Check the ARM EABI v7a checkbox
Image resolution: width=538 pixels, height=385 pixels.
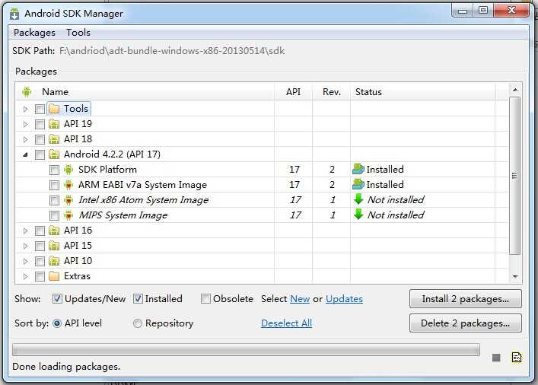pos(54,185)
